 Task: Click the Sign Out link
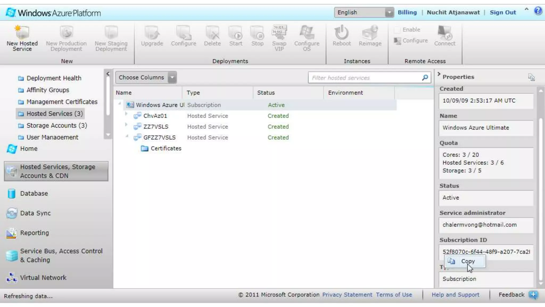503,12
